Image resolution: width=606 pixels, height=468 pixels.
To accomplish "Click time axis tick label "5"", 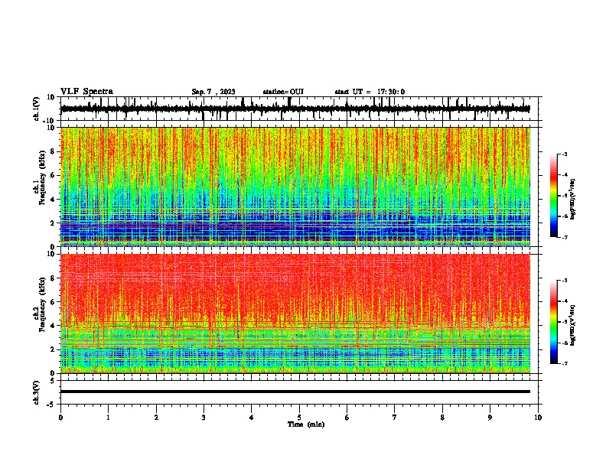I will pos(299,418).
